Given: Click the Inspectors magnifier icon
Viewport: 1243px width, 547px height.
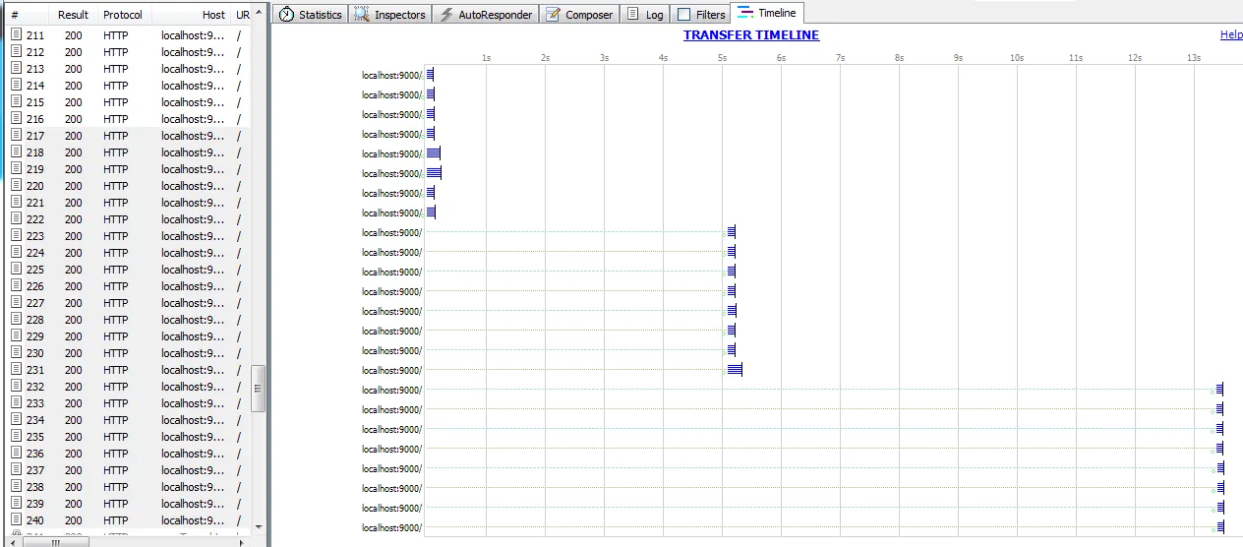Looking at the screenshot, I should (362, 15).
